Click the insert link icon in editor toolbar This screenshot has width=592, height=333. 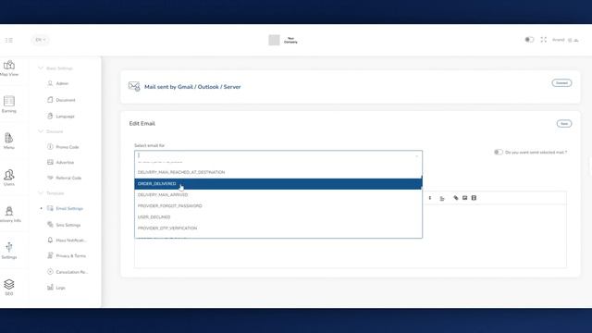click(456, 198)
